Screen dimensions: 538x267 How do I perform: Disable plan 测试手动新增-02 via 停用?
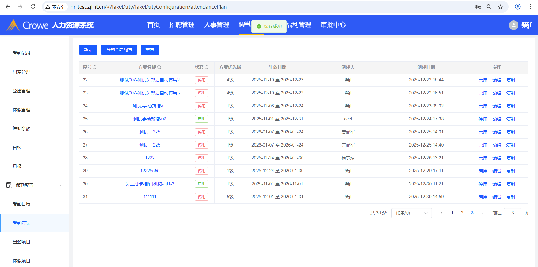coord(483,119)
